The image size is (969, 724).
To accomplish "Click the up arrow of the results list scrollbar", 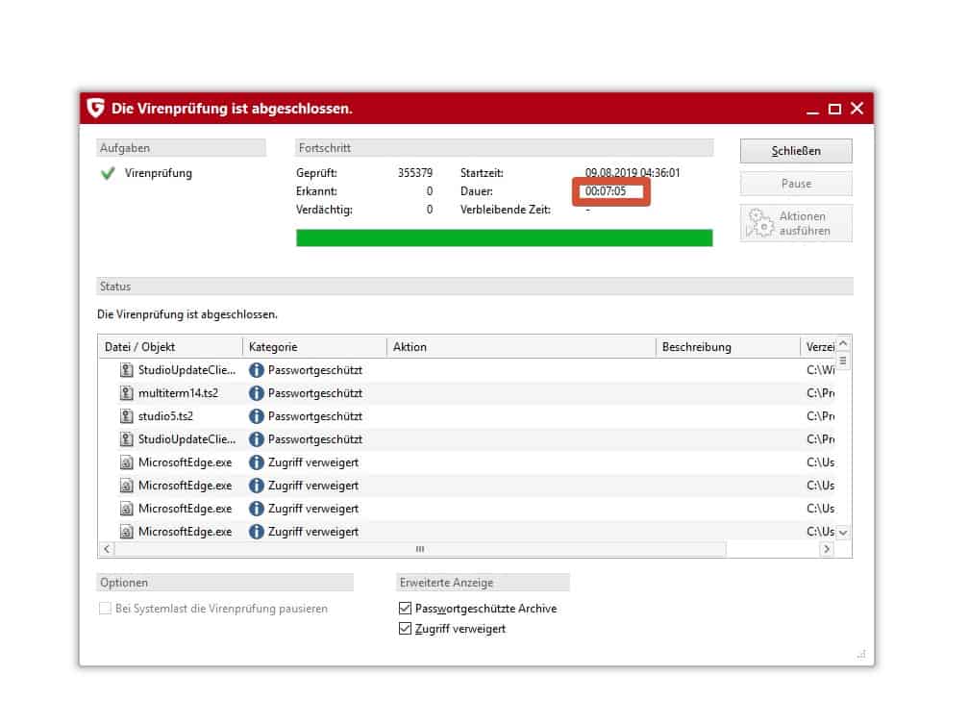I will 843,343.
